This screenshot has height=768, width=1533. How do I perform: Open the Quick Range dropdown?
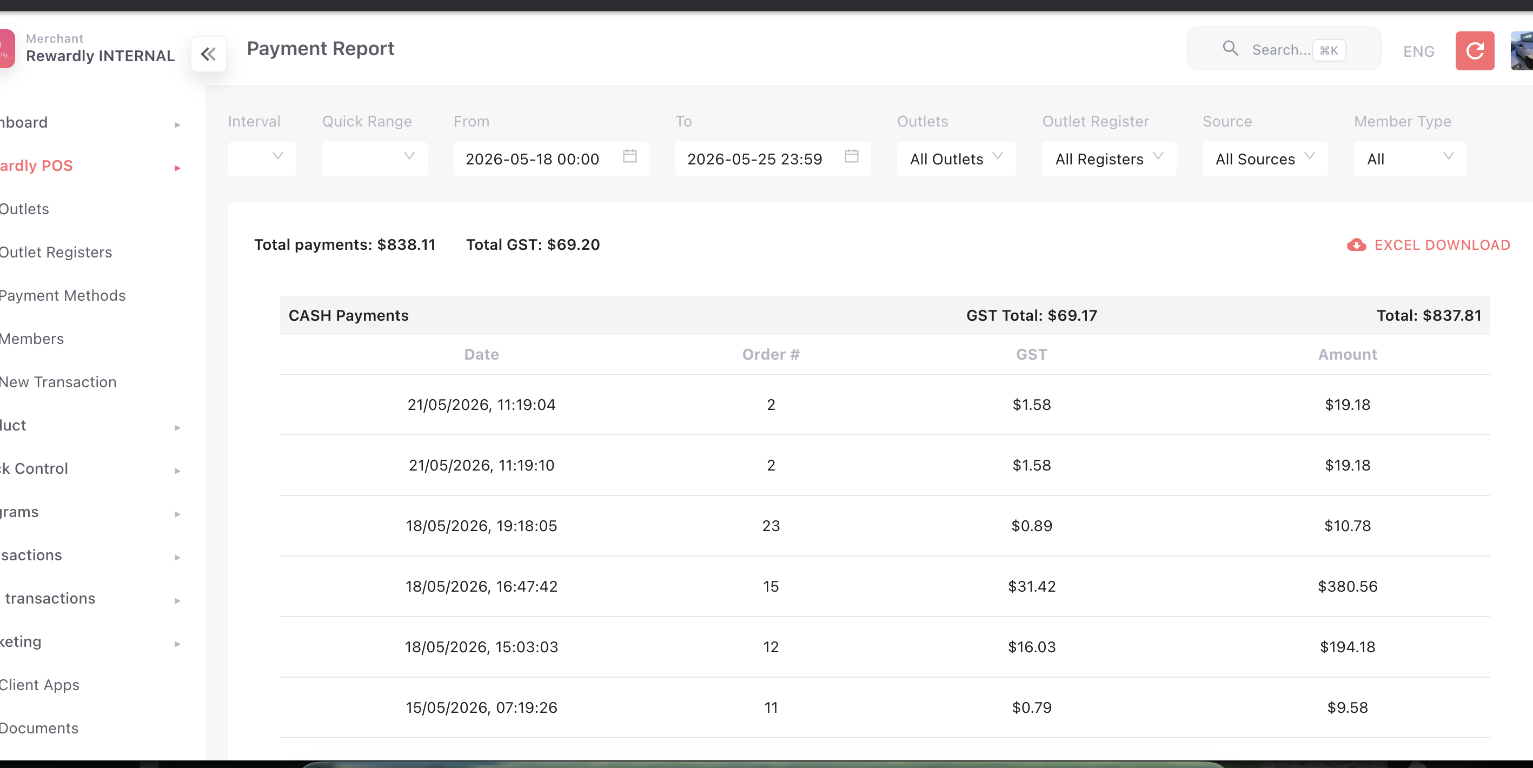tap(375, 158)
